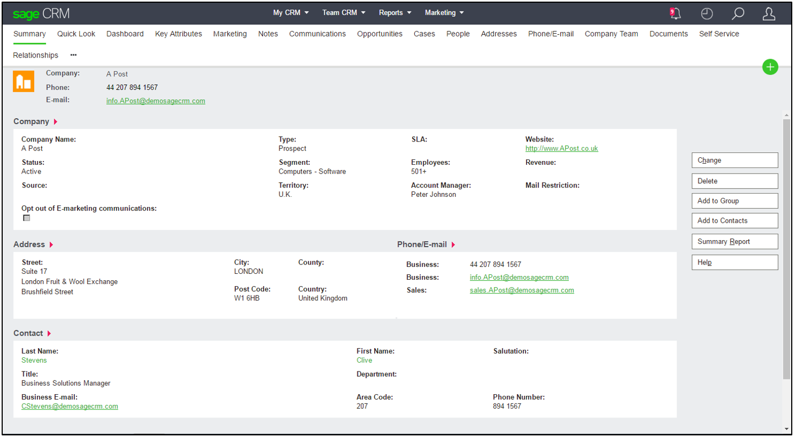Open the Reports dropdown menu
The height and width of the screenshot is (437, 795).
395,12
